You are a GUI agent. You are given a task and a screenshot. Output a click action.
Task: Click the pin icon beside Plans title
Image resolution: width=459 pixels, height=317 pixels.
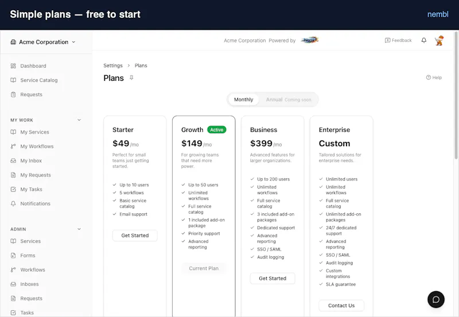(x=131, y=77)
